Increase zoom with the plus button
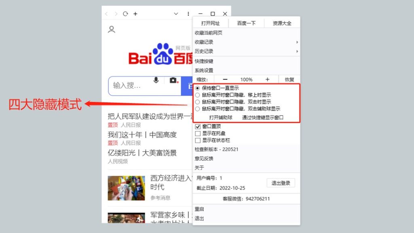 [x=267, y=80]
